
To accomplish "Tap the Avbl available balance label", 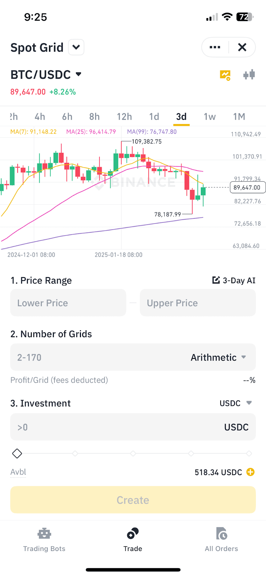I will [x=18, y=472].
